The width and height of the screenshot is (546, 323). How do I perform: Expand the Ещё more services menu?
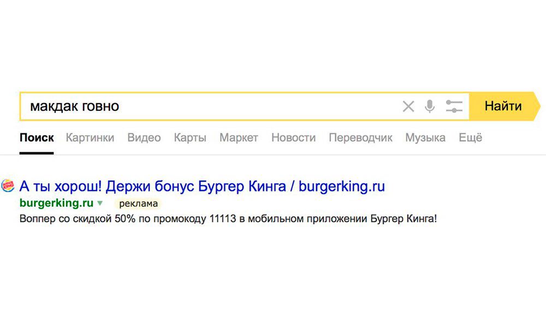471,138
